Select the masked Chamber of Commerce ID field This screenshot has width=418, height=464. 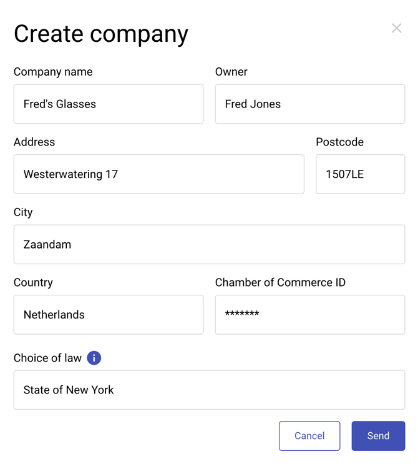click(x=309, y=315)
